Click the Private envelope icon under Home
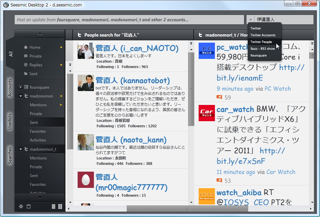This screenshot has height=217, width=320. [26, 56]
